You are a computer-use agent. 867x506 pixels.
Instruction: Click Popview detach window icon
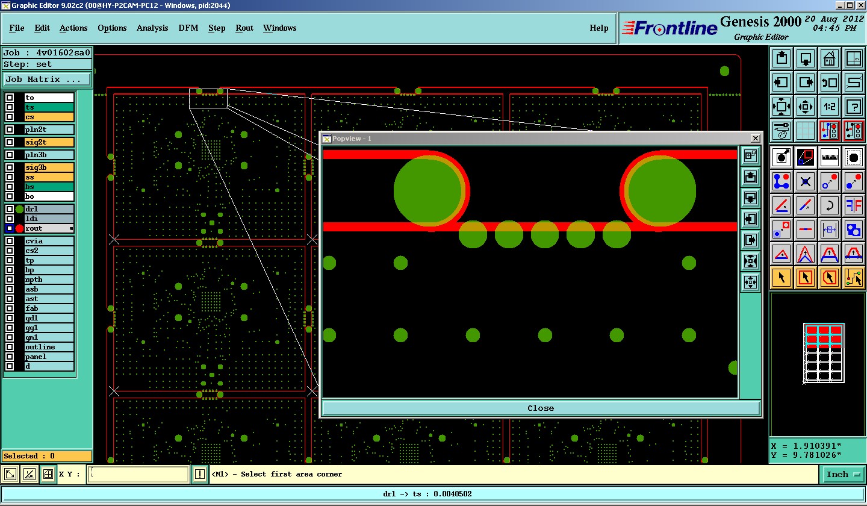[x=750, y=156]
